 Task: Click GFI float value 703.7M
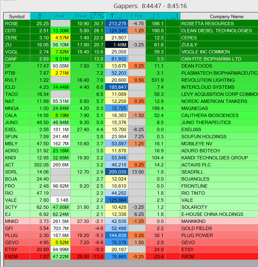(60, 229)
